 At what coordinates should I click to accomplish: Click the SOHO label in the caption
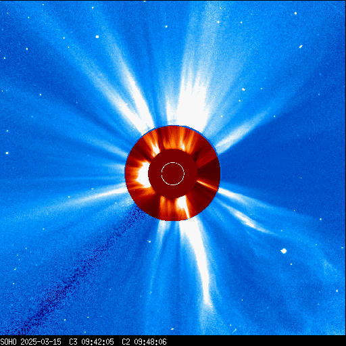(x=8, y=342)
